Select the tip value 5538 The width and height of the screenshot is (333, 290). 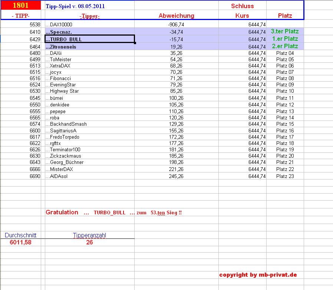click(x=35, y=24)
